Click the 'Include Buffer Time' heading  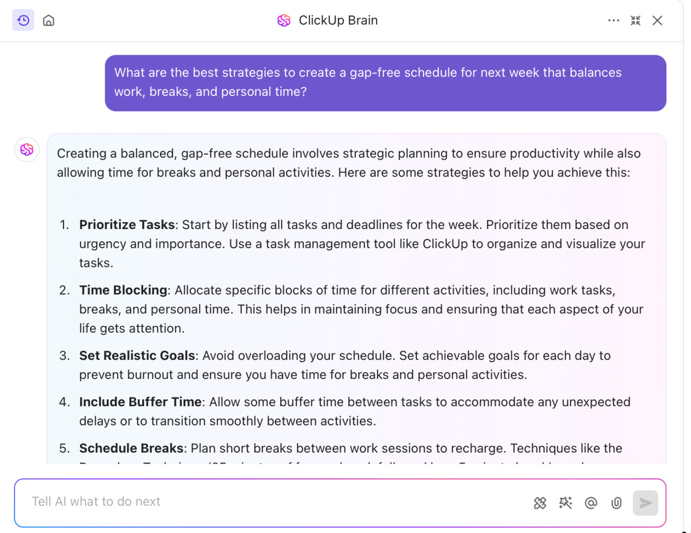pyautogui.click(x=141, y=402)
